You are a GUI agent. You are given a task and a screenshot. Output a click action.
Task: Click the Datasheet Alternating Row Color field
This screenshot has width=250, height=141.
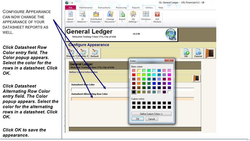[133, 99]
